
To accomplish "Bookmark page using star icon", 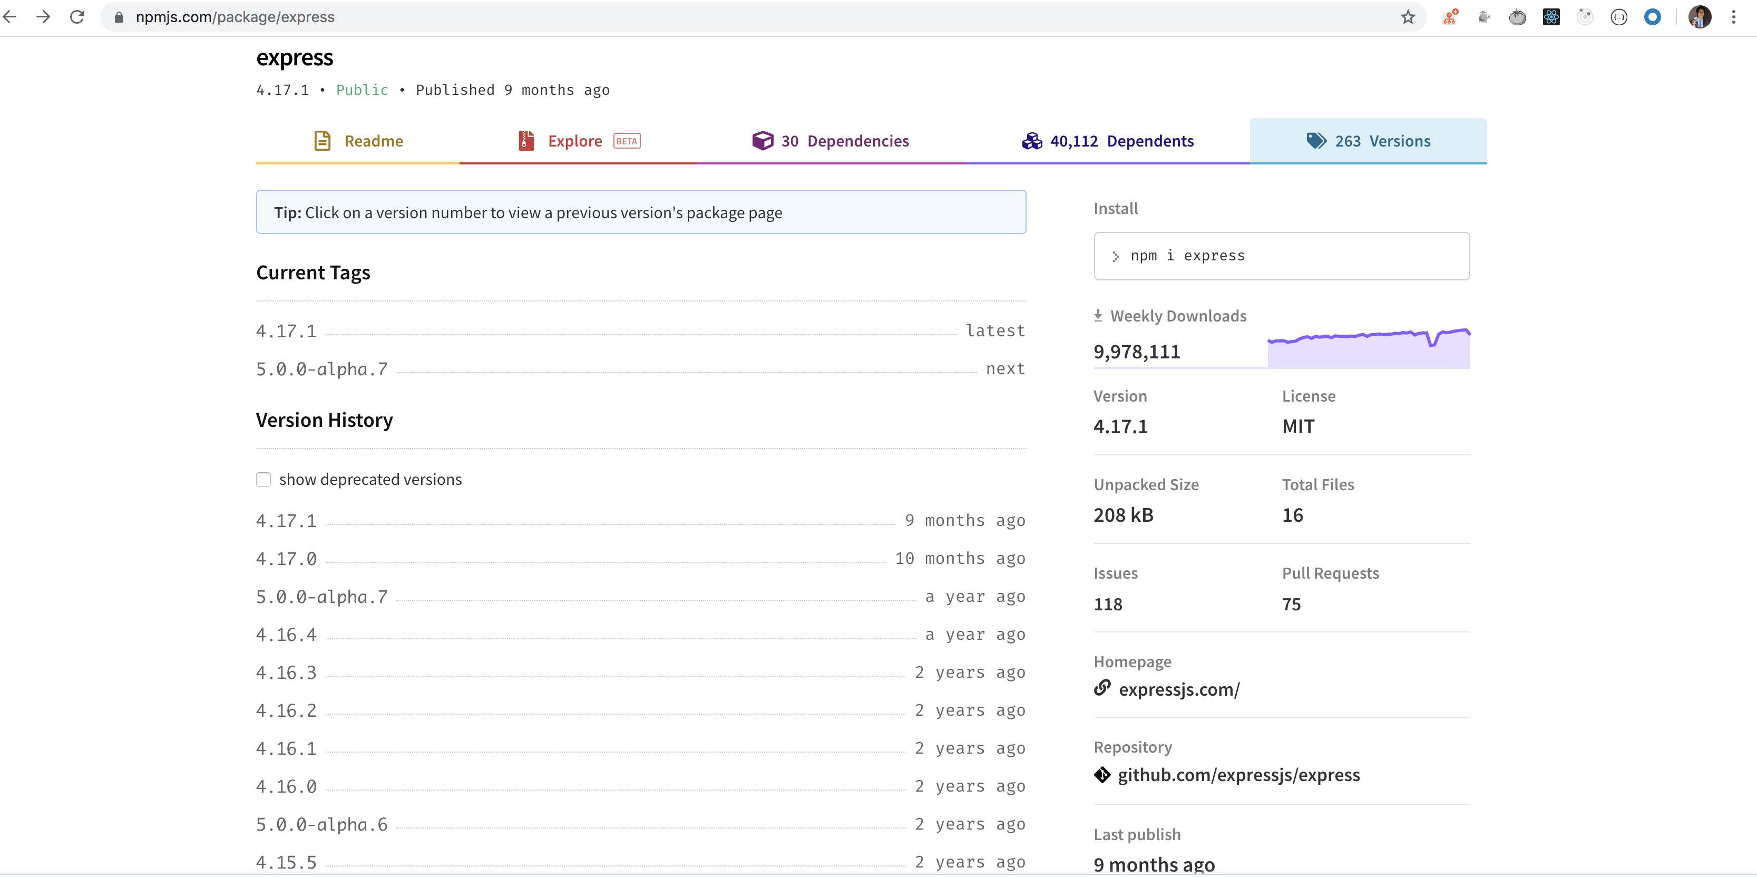I will [x=1408, y=17].
